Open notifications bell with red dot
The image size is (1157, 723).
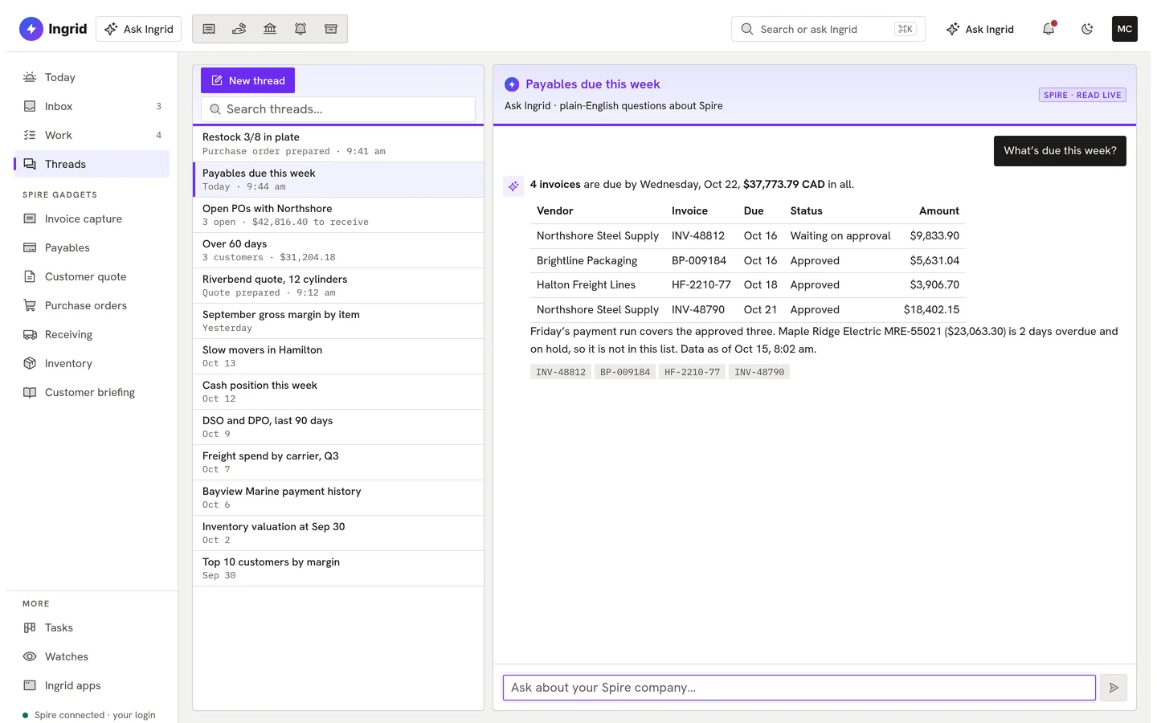[x=1049, y=29]
